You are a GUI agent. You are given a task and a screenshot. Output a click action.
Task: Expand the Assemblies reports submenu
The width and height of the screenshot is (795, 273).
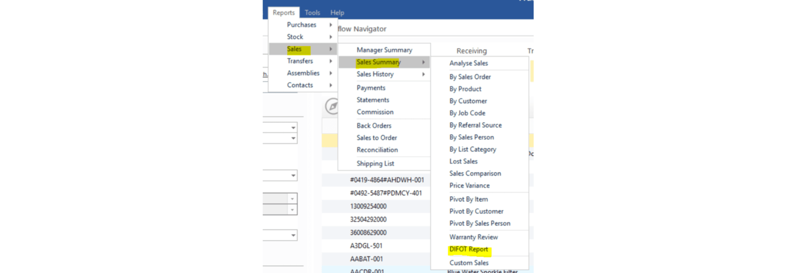pos(303,73)
